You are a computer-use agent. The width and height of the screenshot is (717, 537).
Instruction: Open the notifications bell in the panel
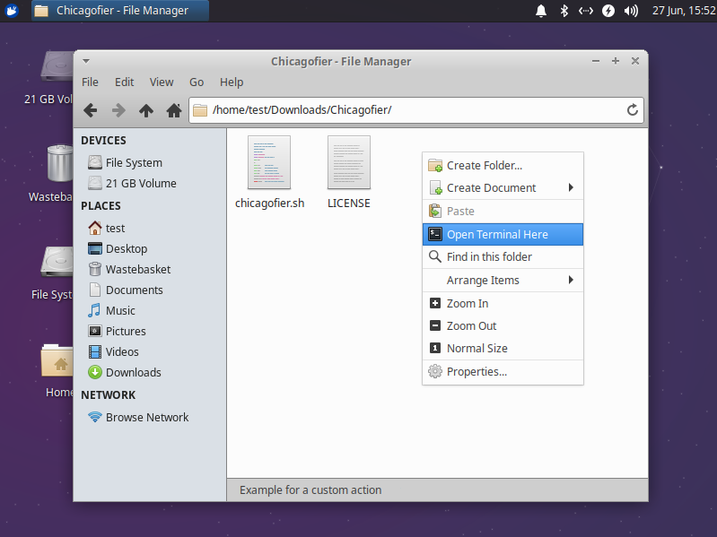541,11
